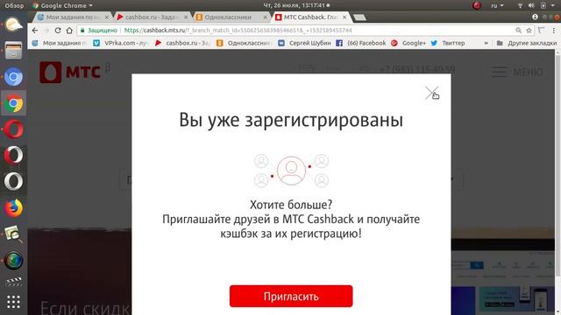Open the image viewer magnifier icon in the dock
561x315 pixels.
13,234
